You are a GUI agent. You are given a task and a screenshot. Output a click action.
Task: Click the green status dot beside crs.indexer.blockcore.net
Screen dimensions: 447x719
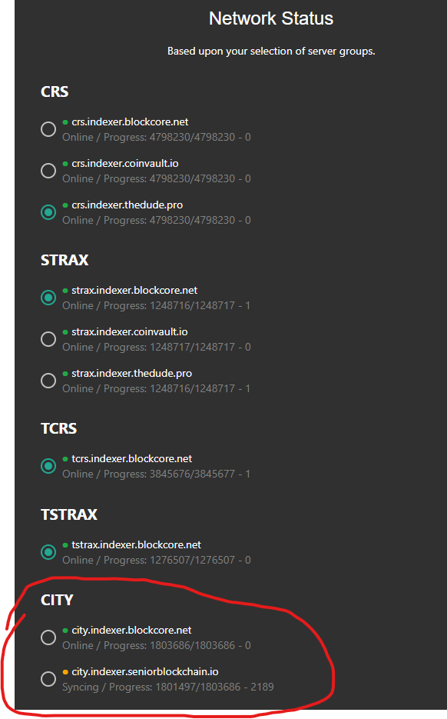[x=65, y=121]
